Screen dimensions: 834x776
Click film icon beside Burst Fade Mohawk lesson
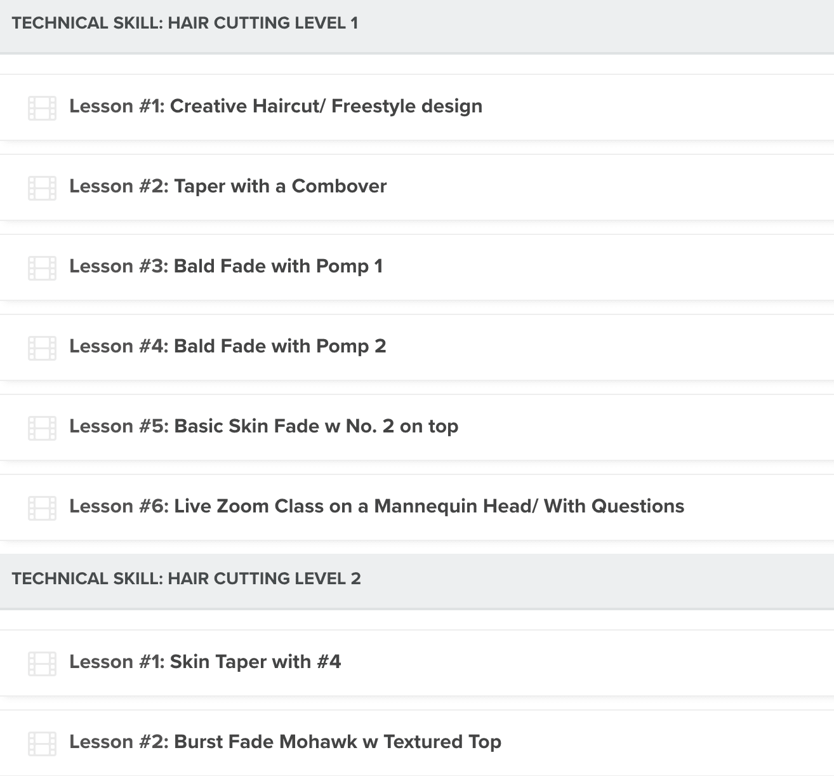click(x=43, y=744)
